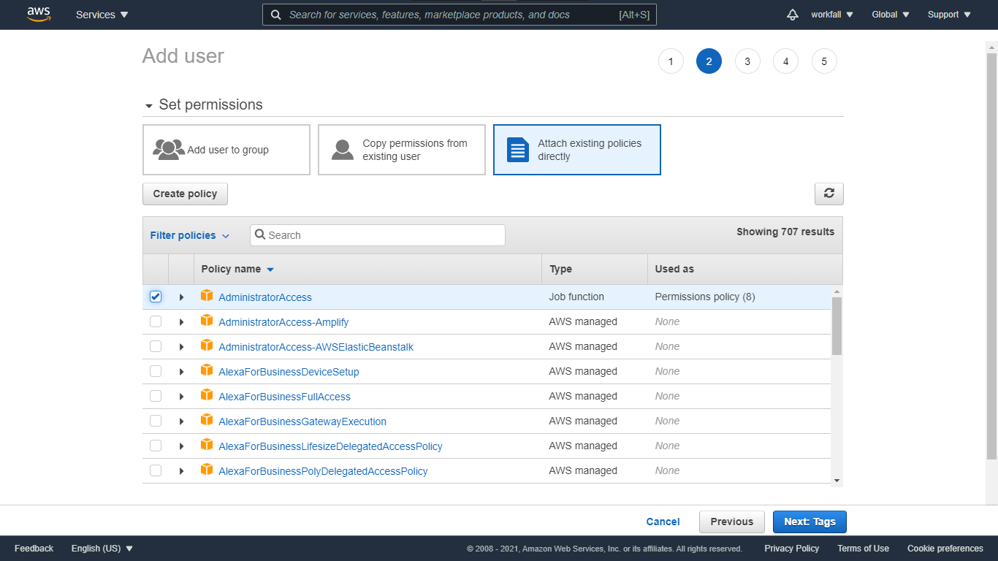Click the AlexaForBusinessDeviceSetup policy box icon
This screenshot has height=561, width=998.
pos(207,370)
